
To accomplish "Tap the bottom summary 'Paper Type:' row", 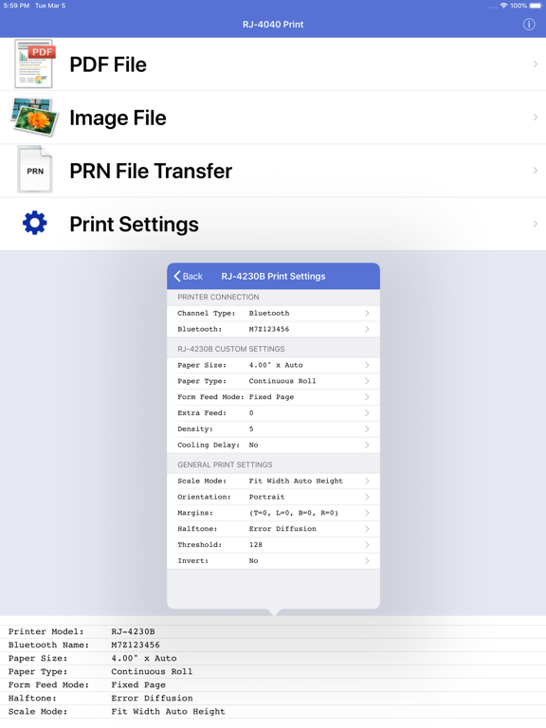I will click(273, 672).
